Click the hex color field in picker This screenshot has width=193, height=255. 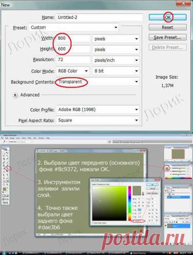coord(139,221)
